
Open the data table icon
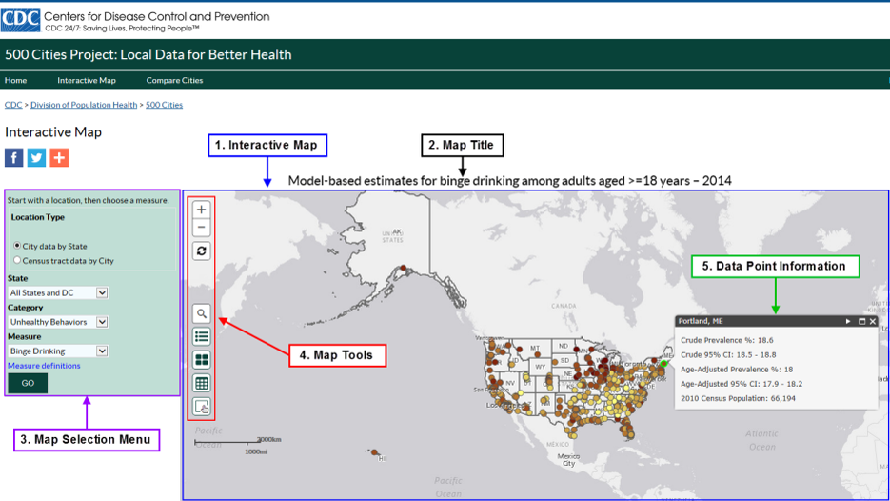pos(201,383)
